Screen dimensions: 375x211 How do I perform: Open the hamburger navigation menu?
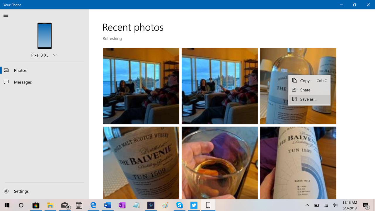point(6,16)
